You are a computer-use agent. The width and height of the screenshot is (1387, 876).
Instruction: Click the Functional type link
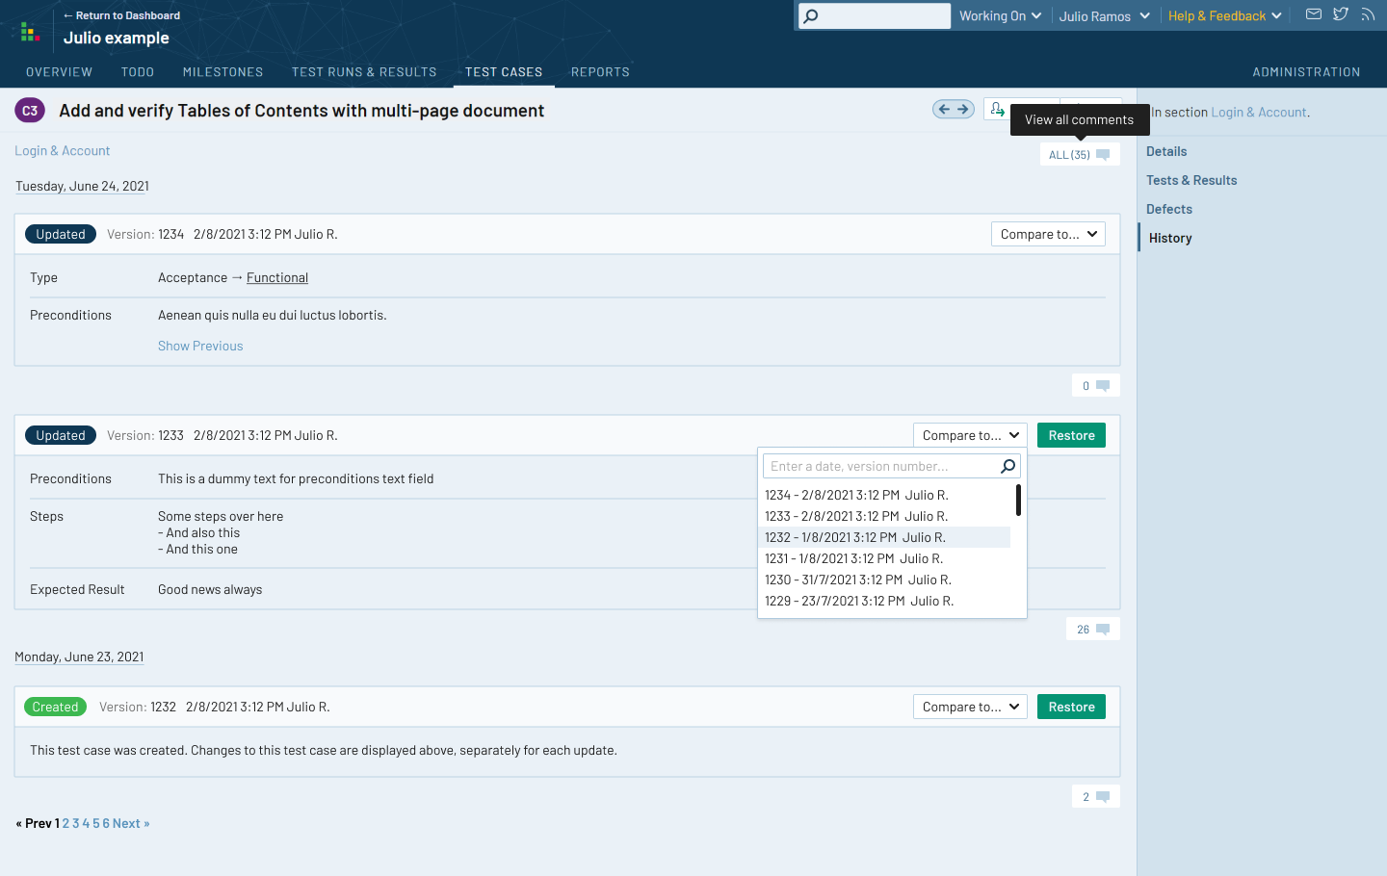pos(277,277)
